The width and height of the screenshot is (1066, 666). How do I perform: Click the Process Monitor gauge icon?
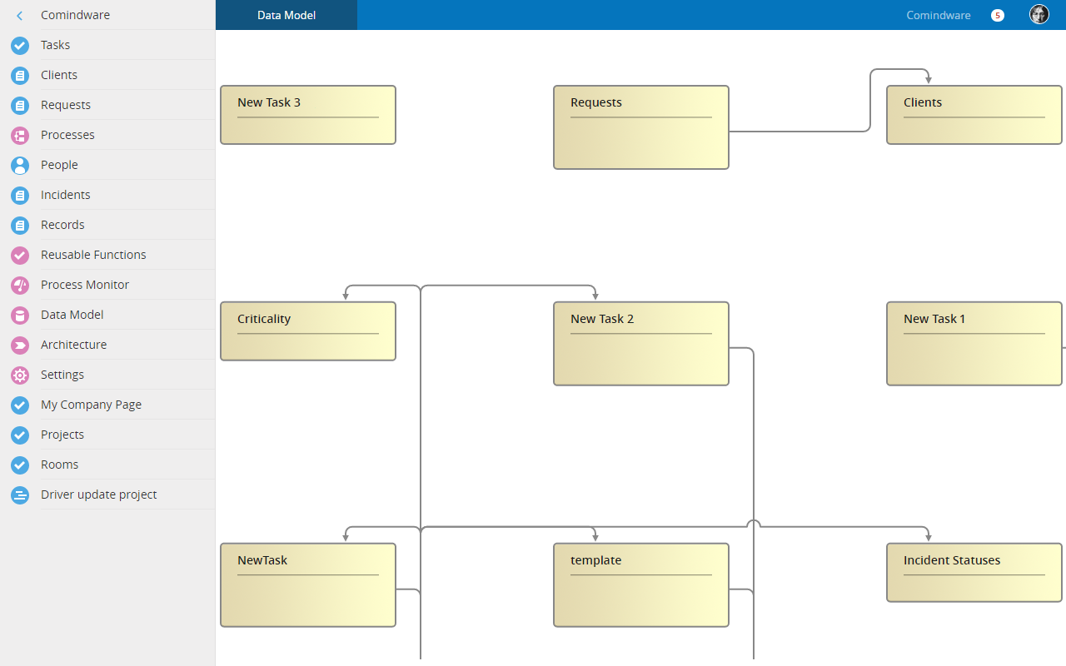20,285
